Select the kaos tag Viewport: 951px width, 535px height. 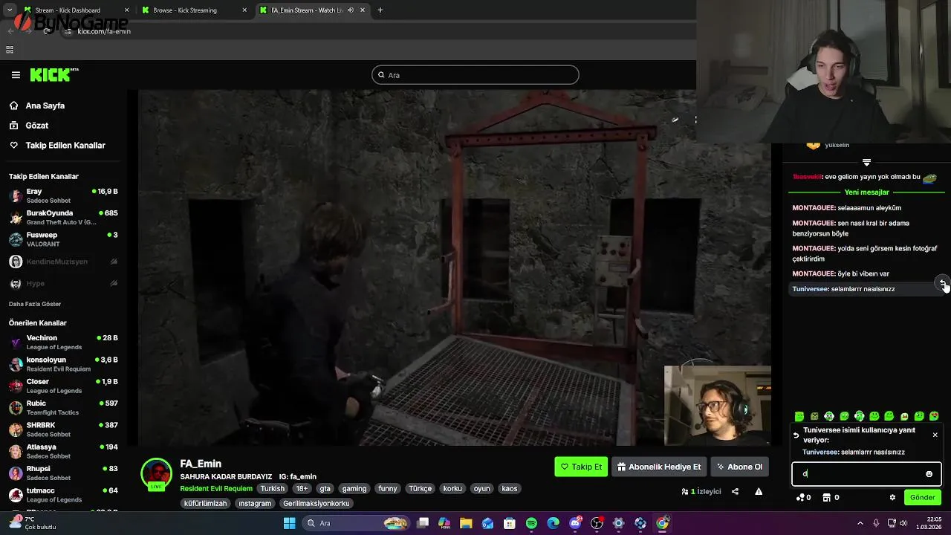point(510,488)
